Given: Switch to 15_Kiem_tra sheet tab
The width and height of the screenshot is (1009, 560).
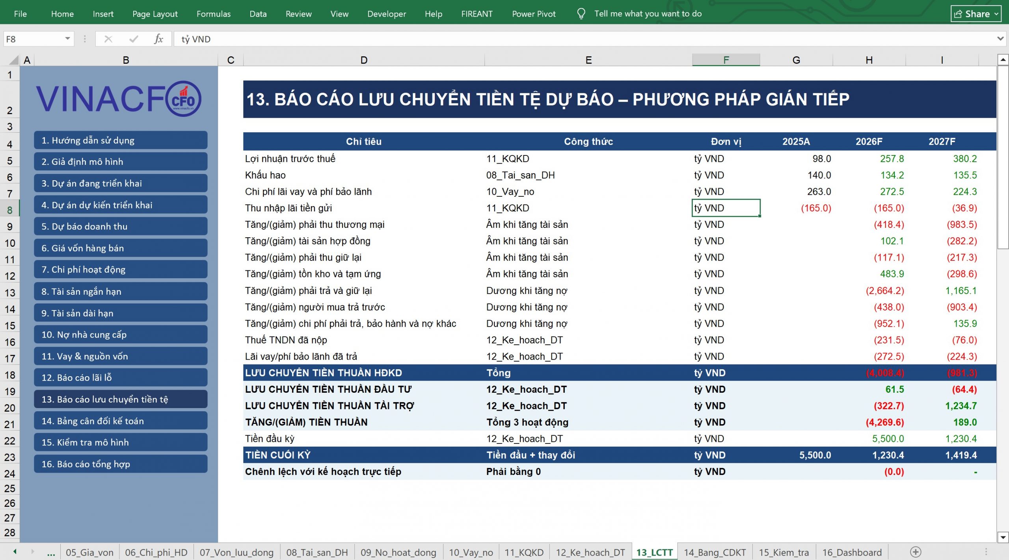Looking at the screenshot, I should point(784,552).
